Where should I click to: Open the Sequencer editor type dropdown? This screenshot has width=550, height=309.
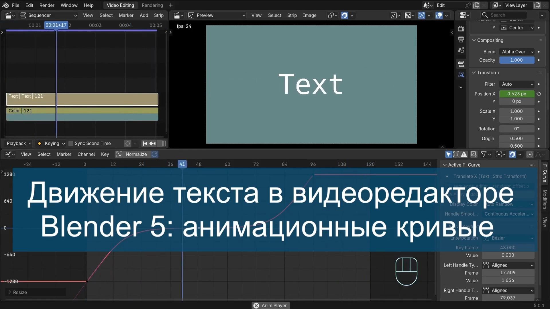[48, 15]
